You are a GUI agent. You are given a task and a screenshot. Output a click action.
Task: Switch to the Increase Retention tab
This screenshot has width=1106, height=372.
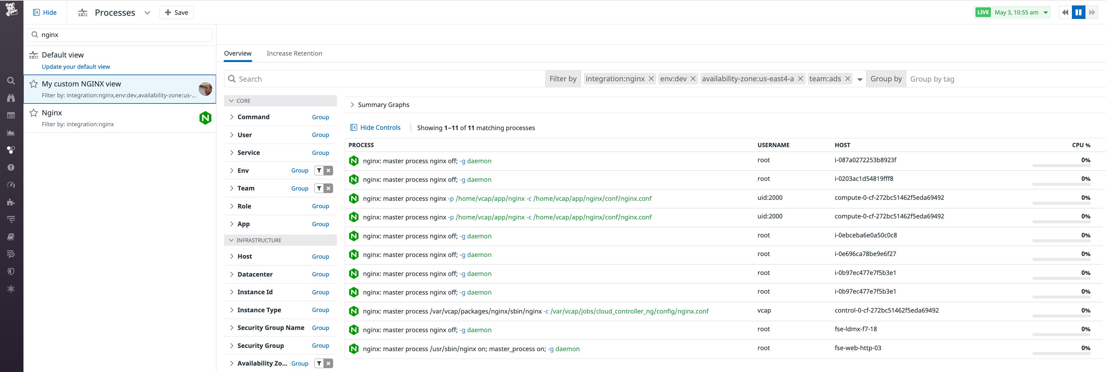(295, 53)
